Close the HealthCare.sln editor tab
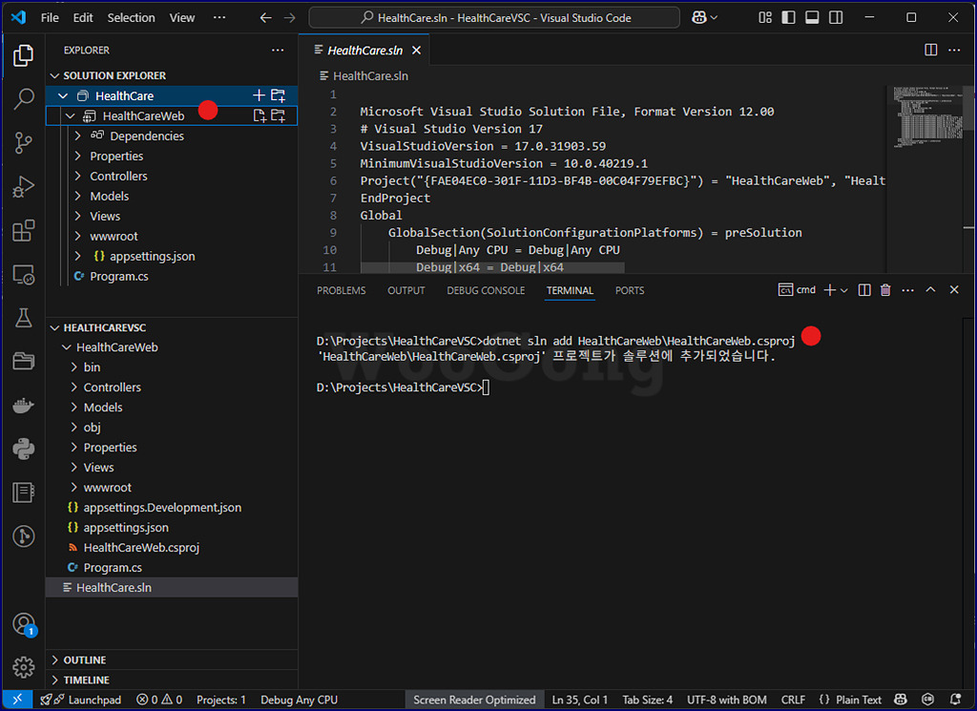 tap(416, 51)
